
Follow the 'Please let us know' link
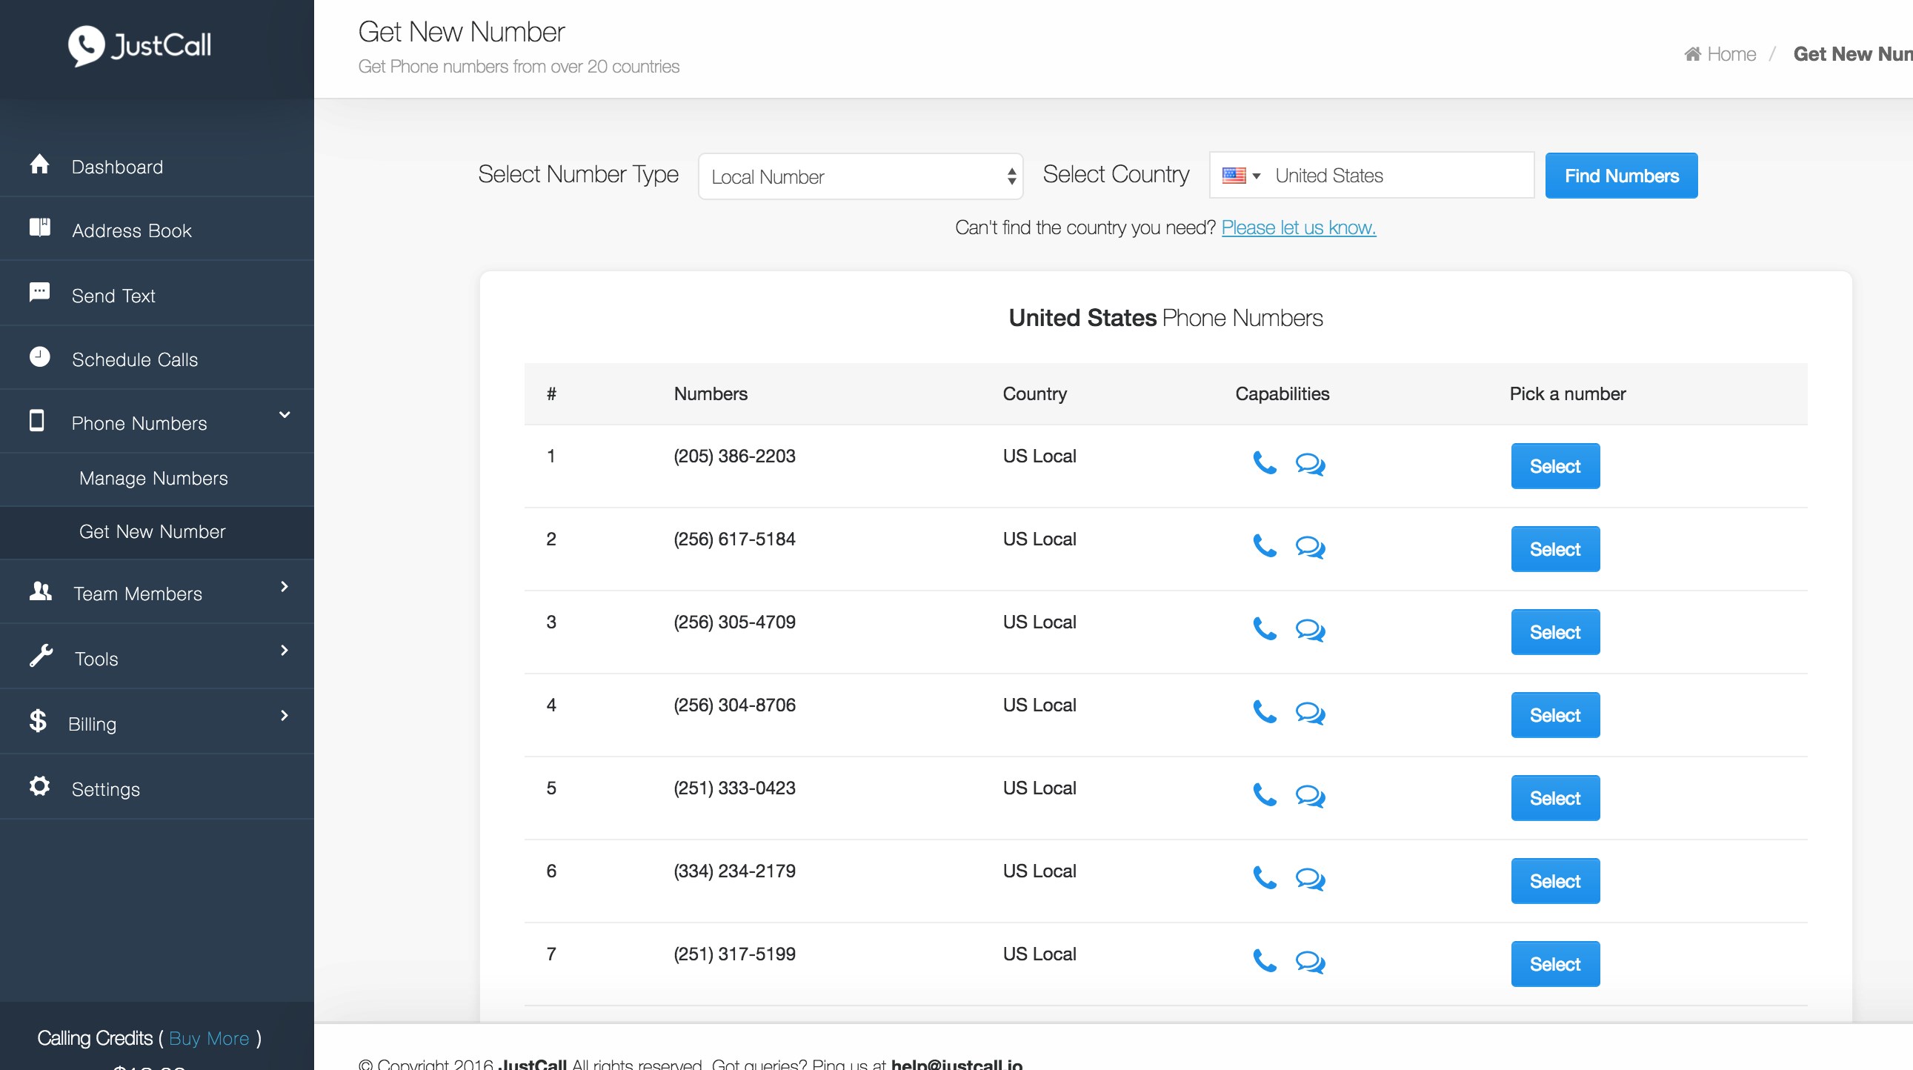tap(1298, 228)
